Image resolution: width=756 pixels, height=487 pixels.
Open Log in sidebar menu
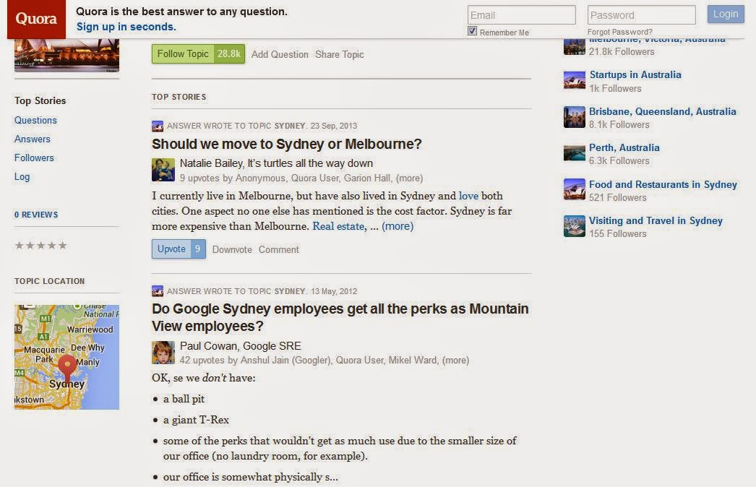[22, 176]
